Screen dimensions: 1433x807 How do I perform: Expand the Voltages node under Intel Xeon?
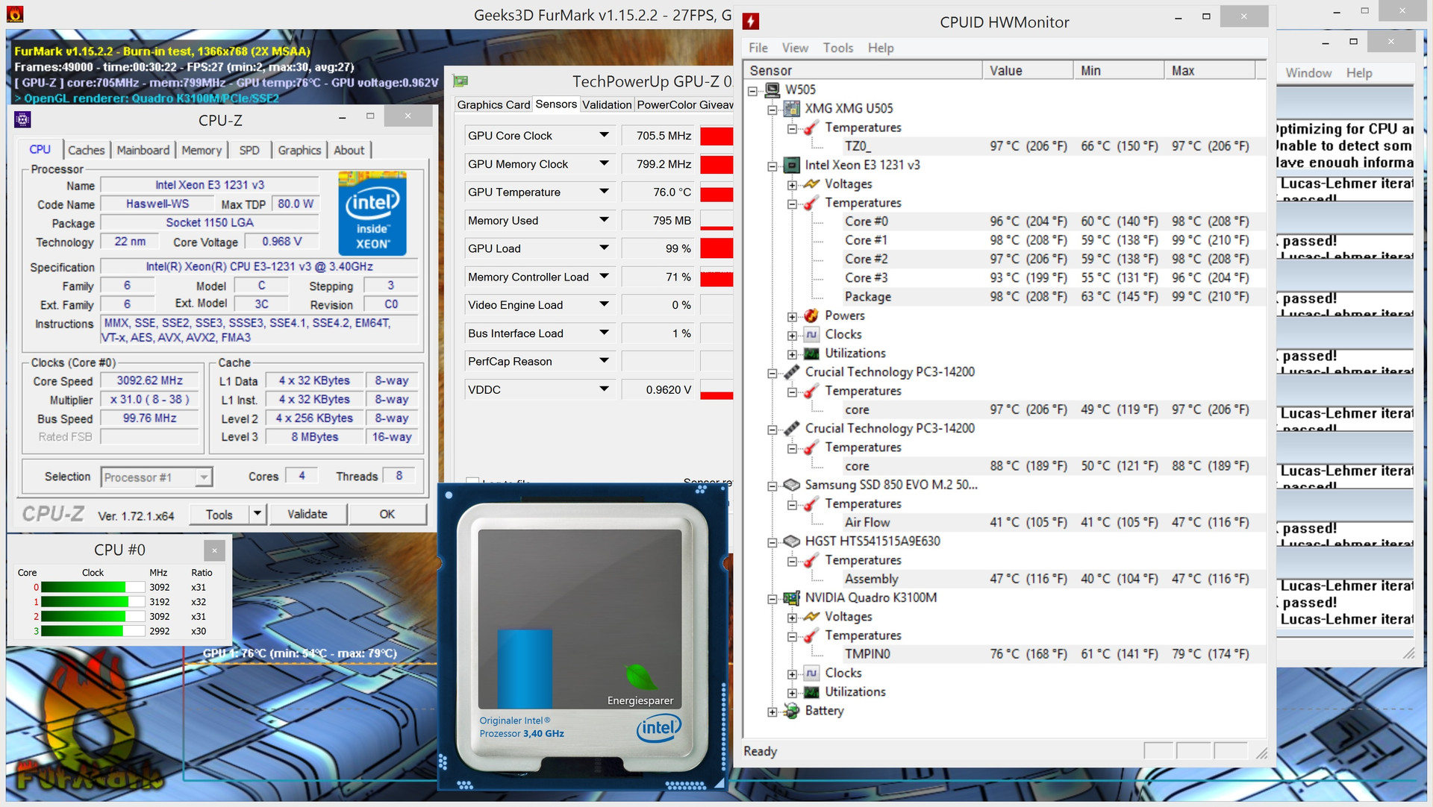point(792,184)
